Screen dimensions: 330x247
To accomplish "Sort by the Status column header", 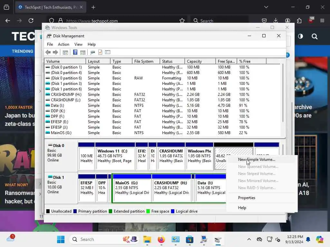I will pos(172,61).
